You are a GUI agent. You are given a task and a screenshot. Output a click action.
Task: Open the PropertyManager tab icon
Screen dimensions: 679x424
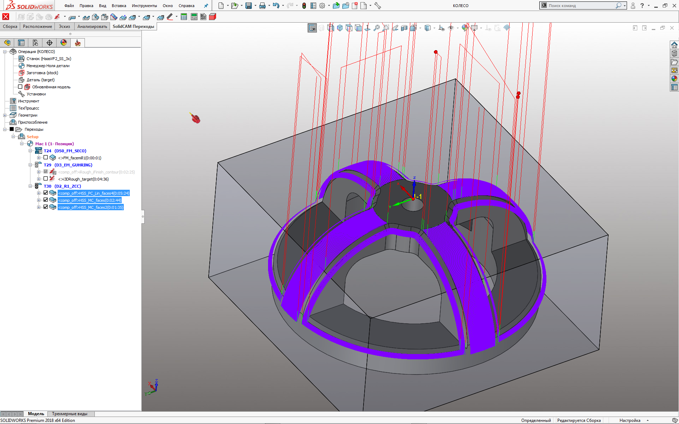(21, 43)
